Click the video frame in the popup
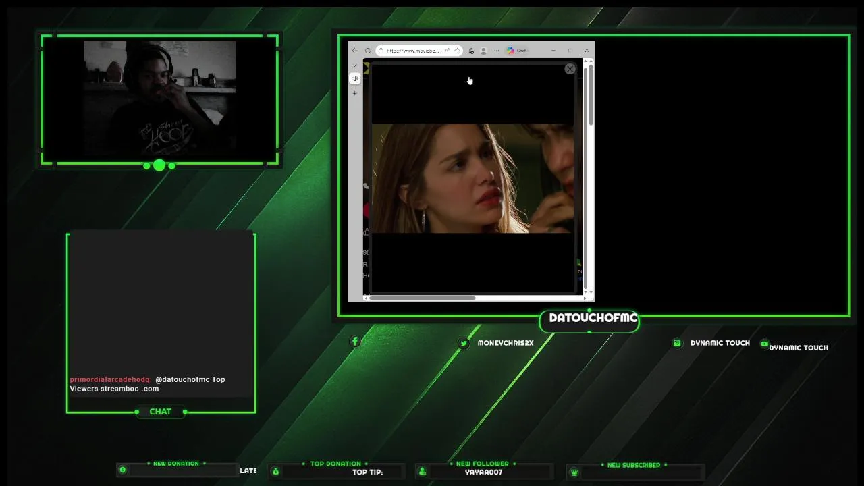Screen dimensions: 864x486 click(473, 178)
